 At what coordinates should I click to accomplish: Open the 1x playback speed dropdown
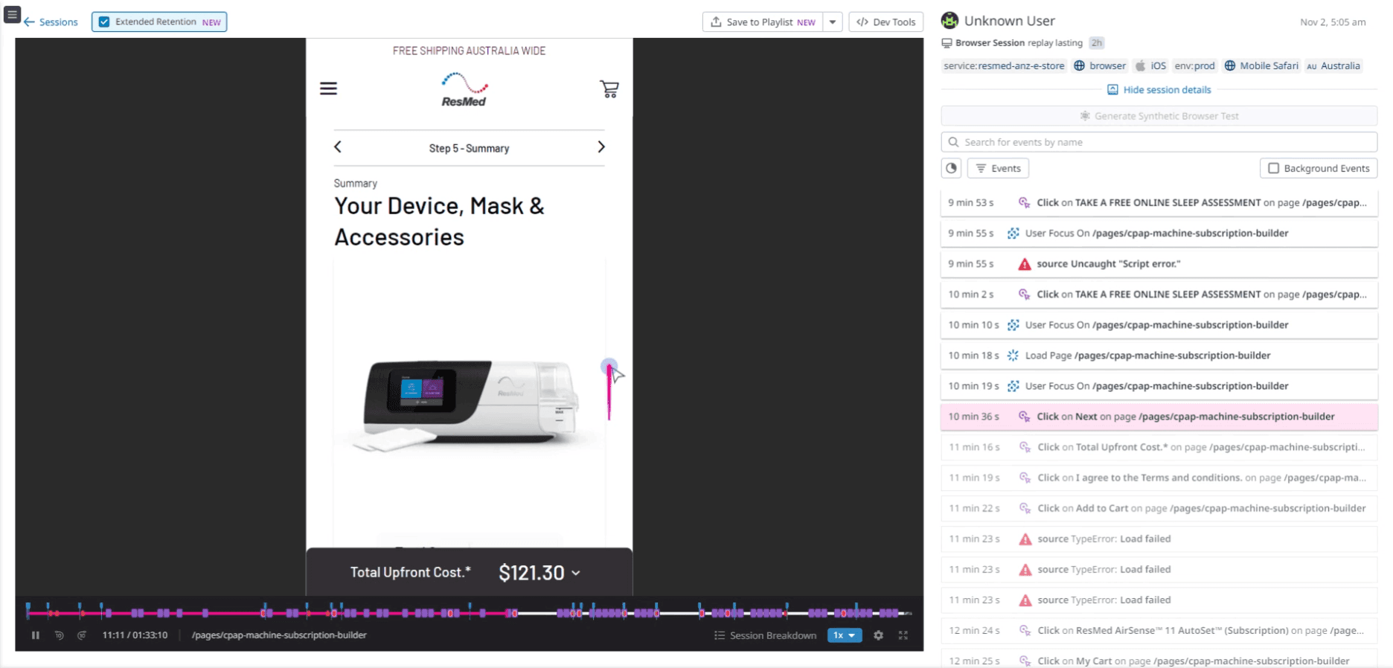845,635
